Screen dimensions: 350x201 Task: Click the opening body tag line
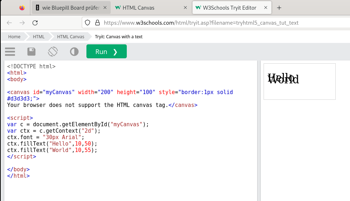(17, 79)
